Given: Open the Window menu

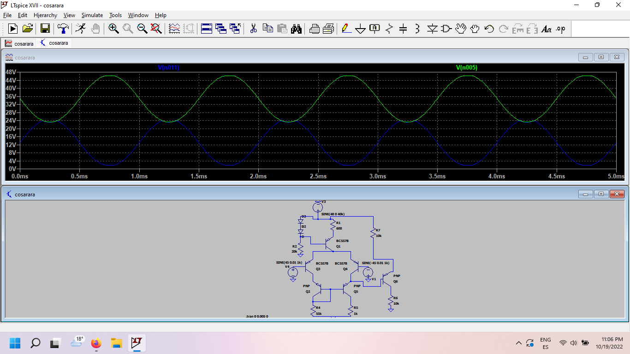Looking at the screenshot, I should (138, 15).
